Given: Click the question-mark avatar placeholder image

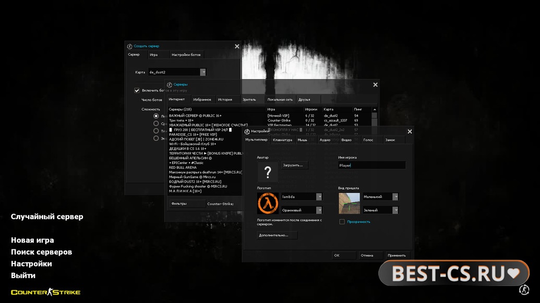Looking at the screenshot, I should pos(268,171).
